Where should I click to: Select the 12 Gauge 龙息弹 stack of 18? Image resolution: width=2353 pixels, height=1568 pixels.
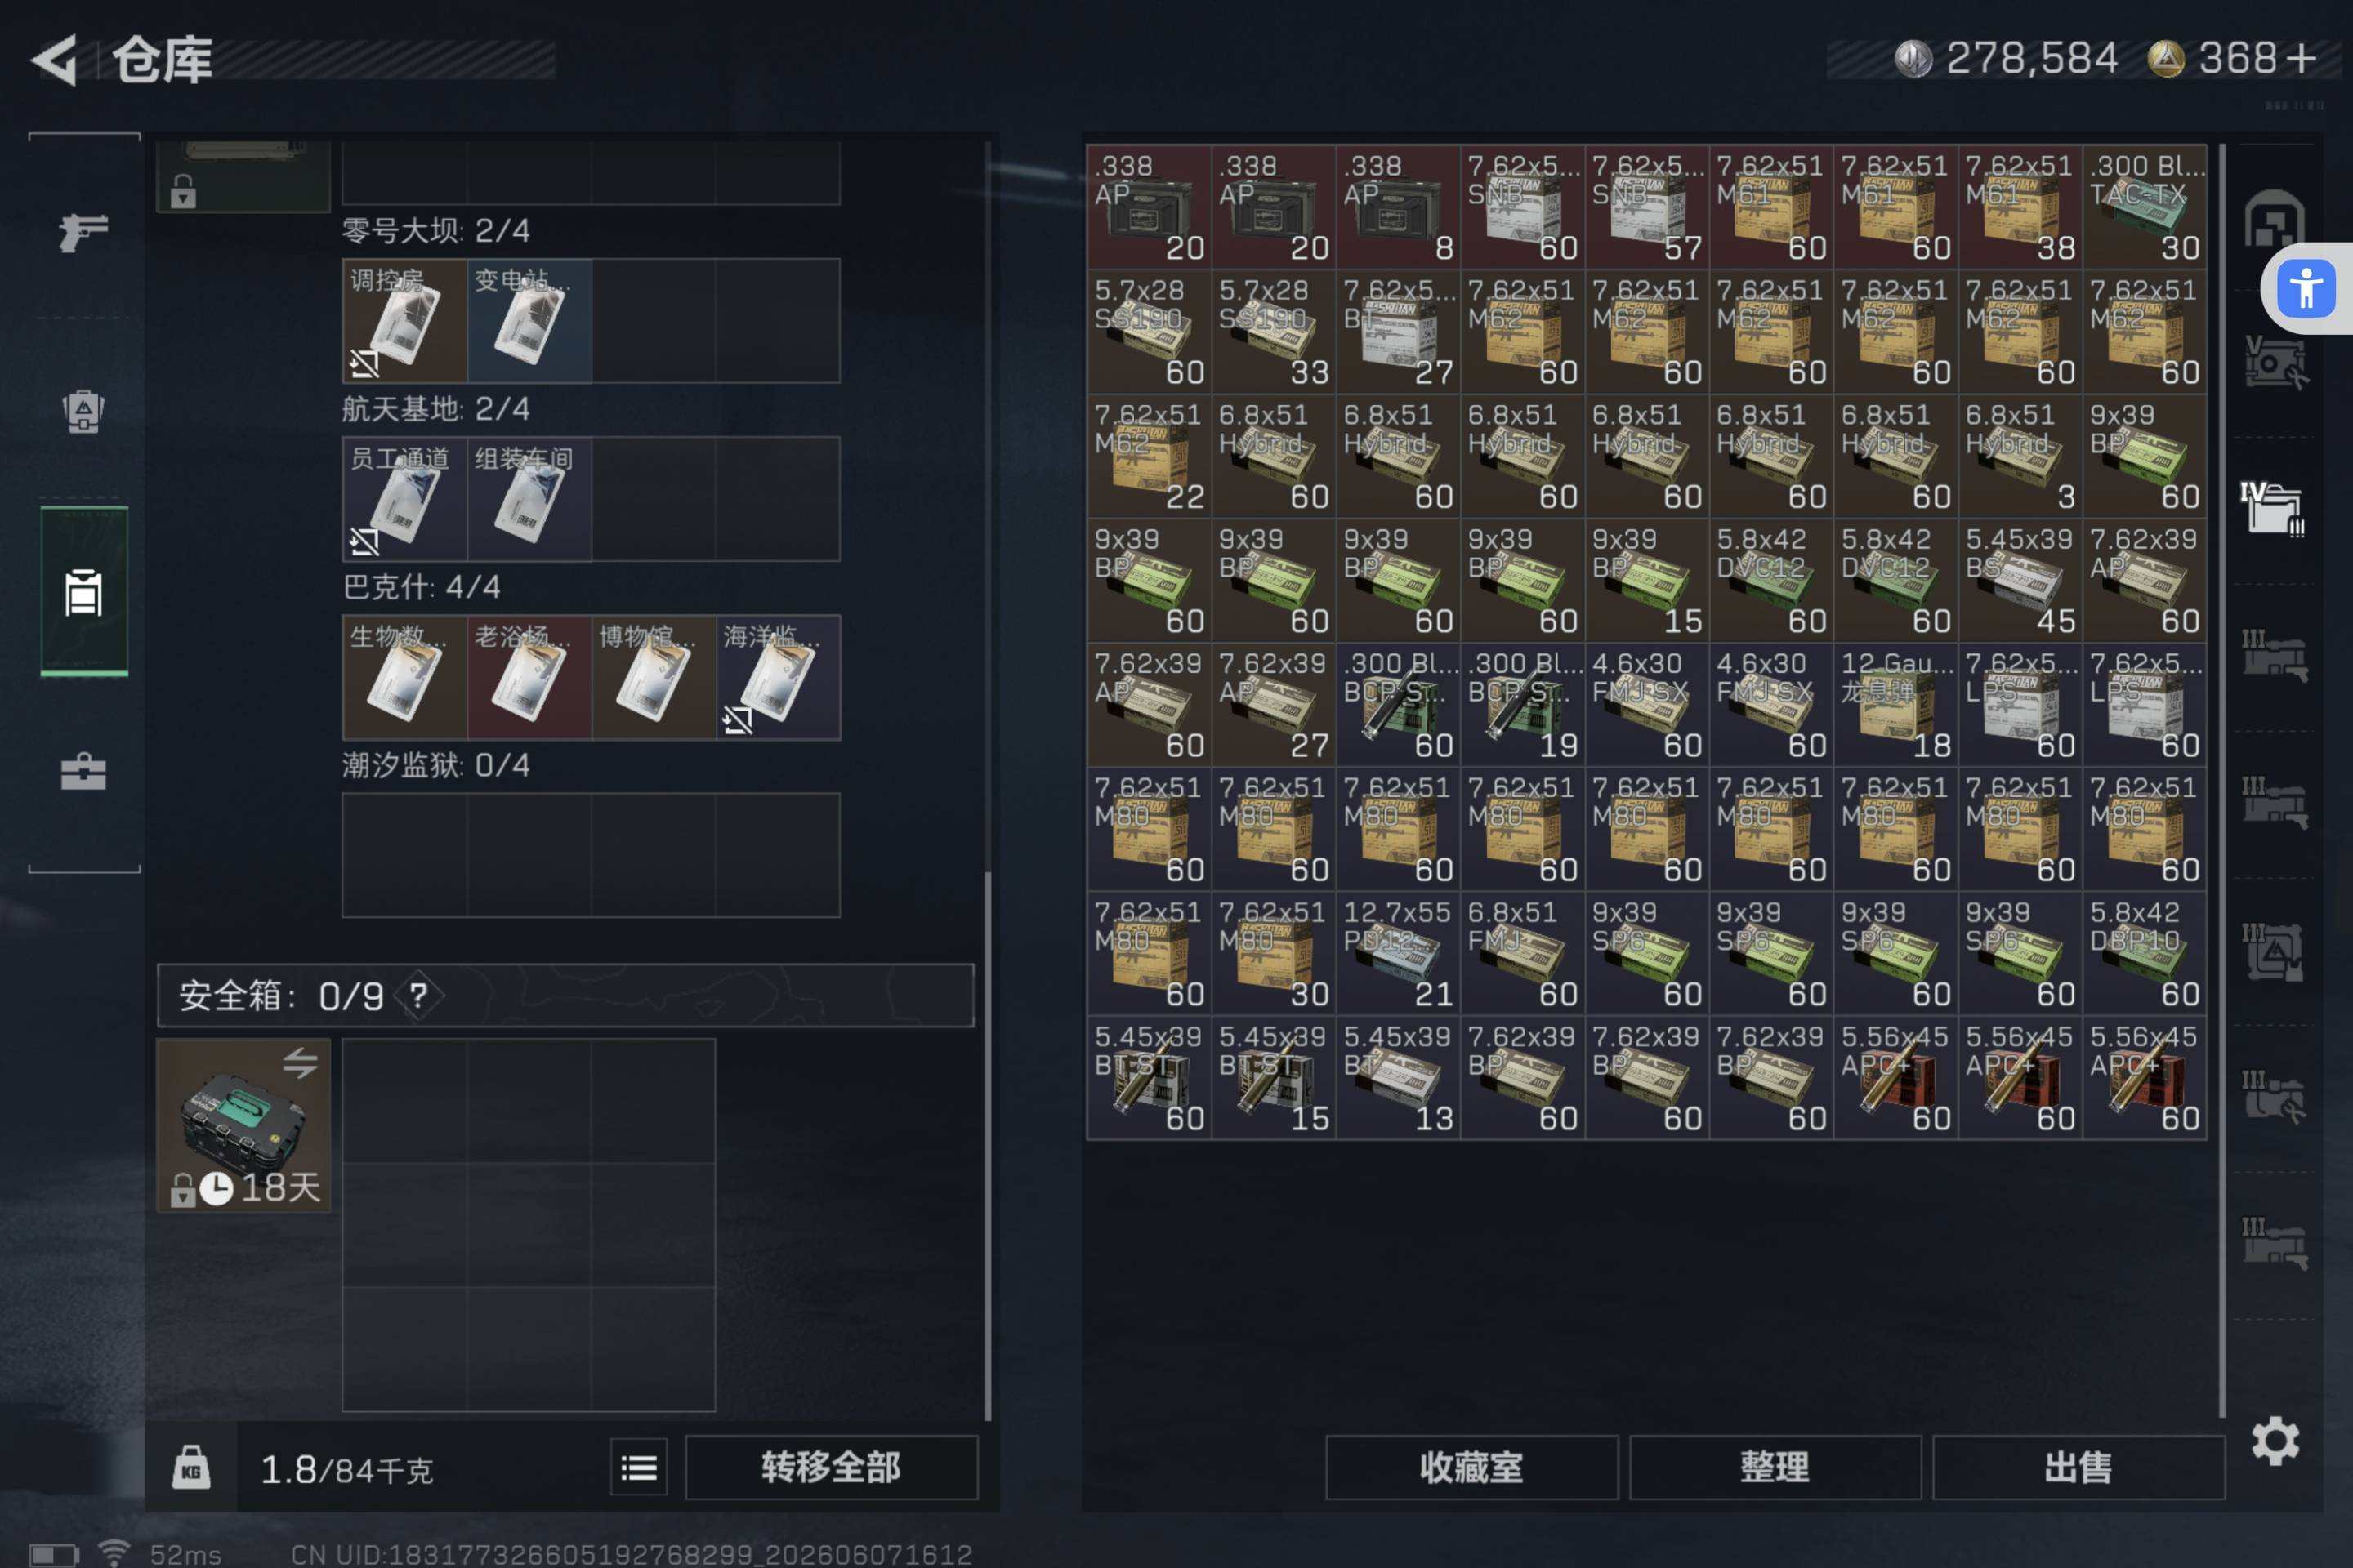pyautogui.click(x=1895, y=705)
